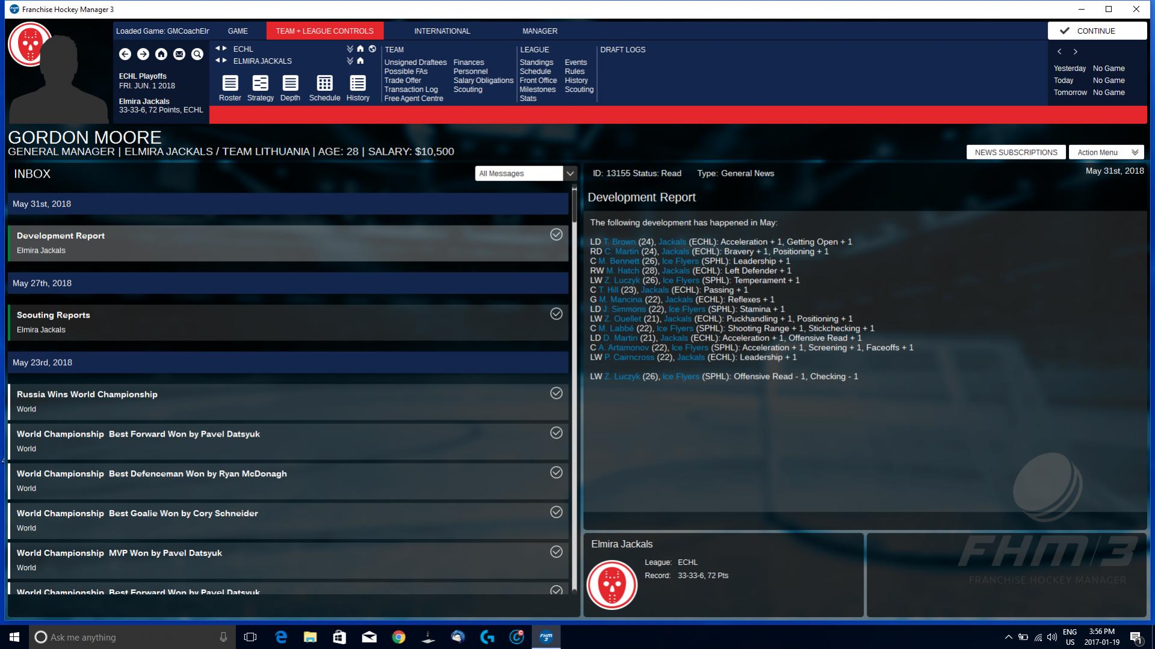This screenshot has width=1155, height=649.
Task: Open league Standings link
Action: (x=536, y=63)
